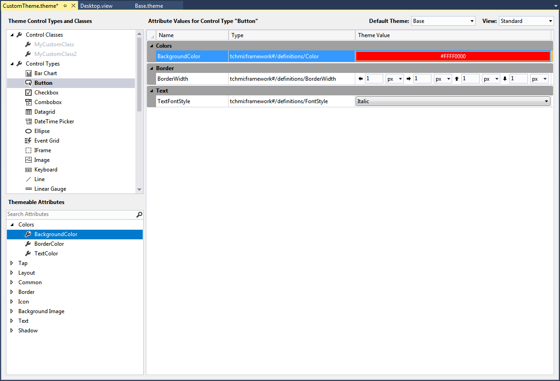Click the Keyboard control type icon
Image resolution: width=560 pixels, height=381 pixels.
(28, 170)
